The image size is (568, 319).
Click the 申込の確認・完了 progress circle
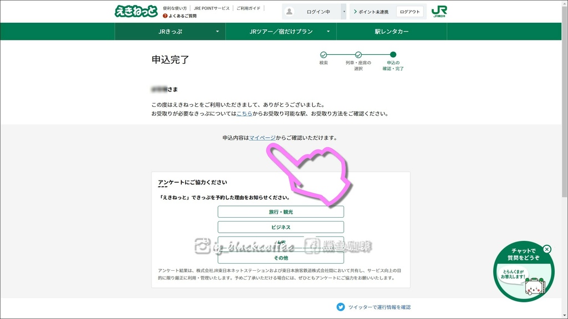pos(392,55)
